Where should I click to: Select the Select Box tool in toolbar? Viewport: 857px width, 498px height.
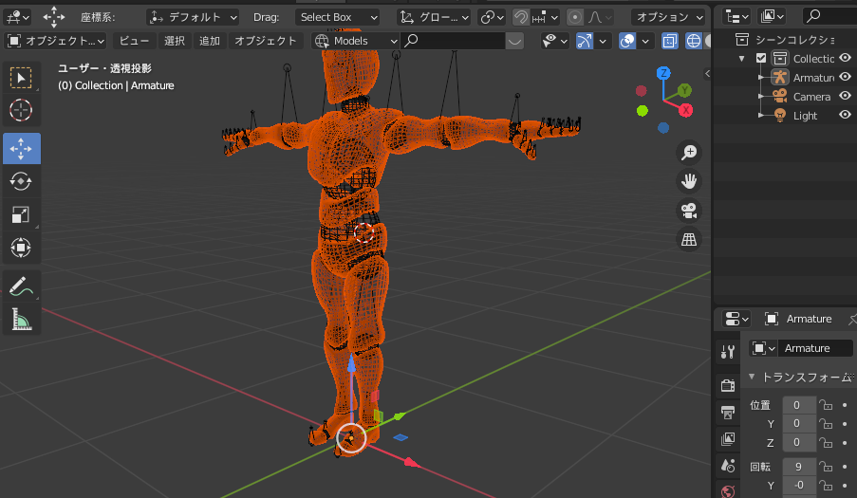click(21, 78)
